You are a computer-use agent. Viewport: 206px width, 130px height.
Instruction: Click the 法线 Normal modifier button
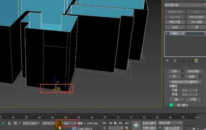(175, 27)
